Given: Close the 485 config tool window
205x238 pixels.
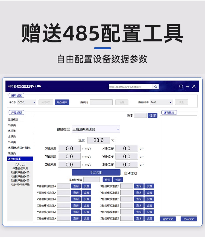Looking at the screenshot, I should pos(194,86).
